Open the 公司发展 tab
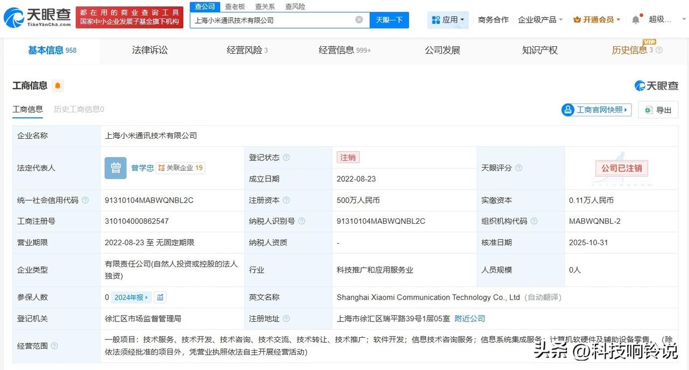 coord(442,50)
